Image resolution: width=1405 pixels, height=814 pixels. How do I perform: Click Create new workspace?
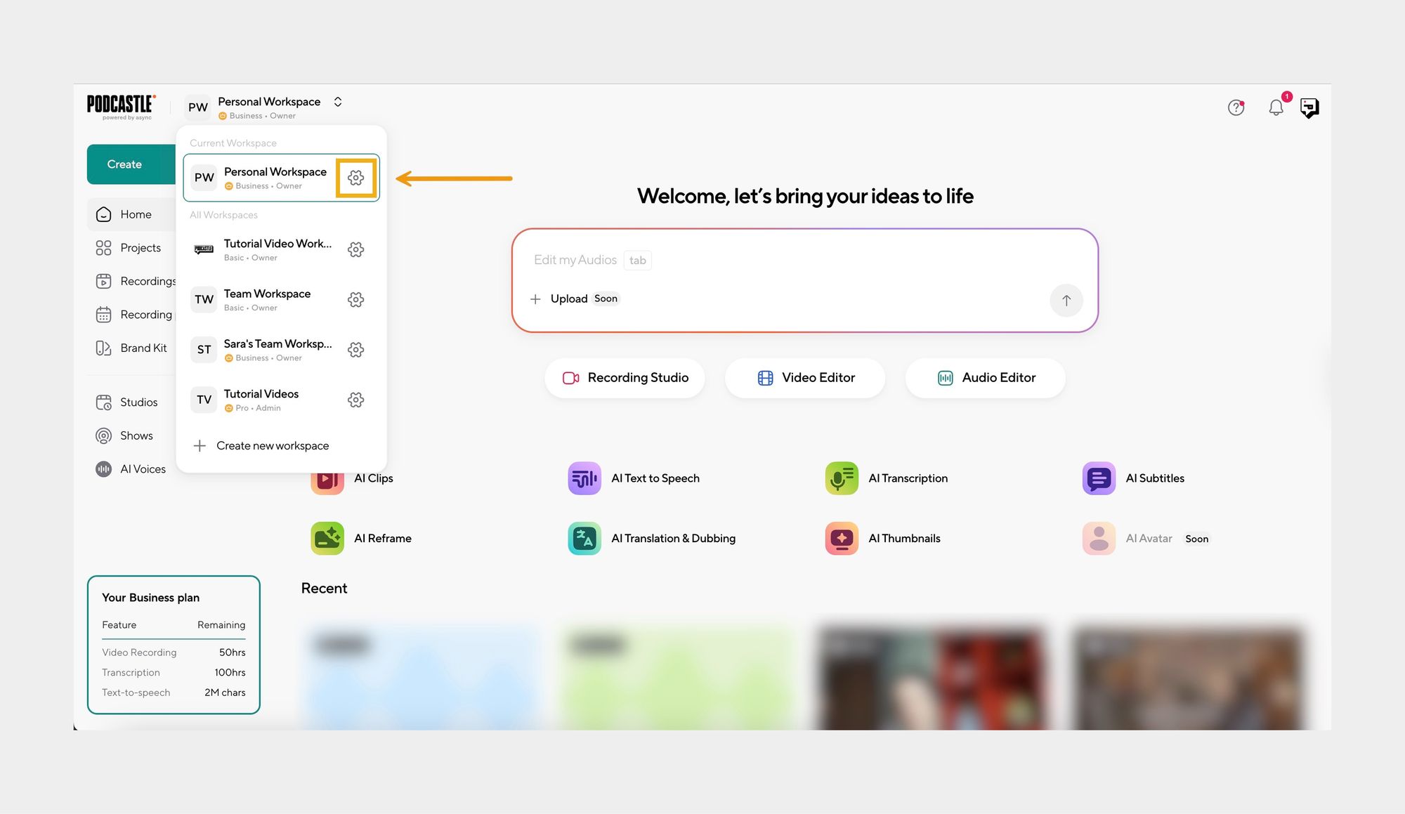point(272,446)
